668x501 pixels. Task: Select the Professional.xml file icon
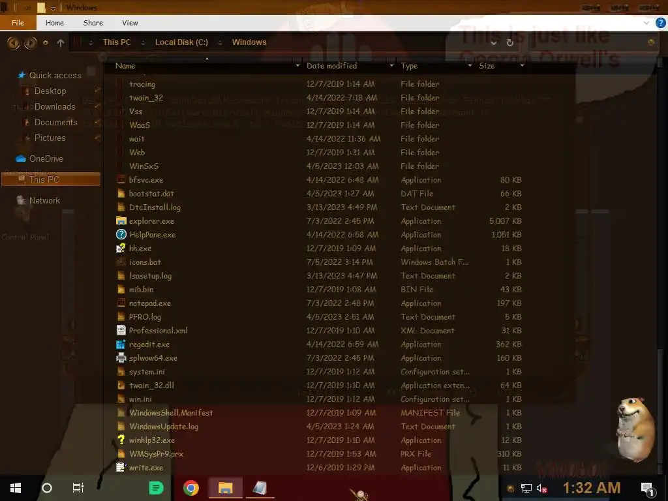pos(121,331)
